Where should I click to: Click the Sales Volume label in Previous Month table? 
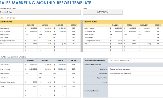(89, 28)
